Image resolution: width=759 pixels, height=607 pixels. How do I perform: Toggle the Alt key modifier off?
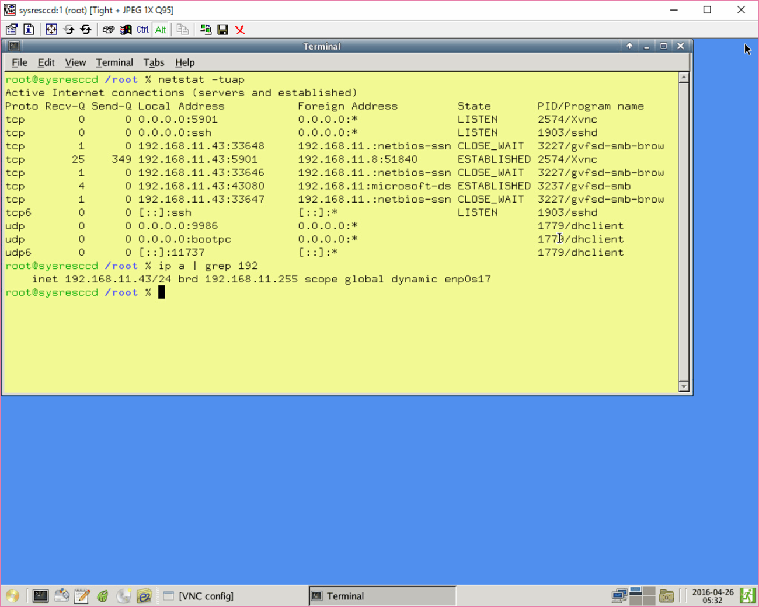(x=161, y=30)
